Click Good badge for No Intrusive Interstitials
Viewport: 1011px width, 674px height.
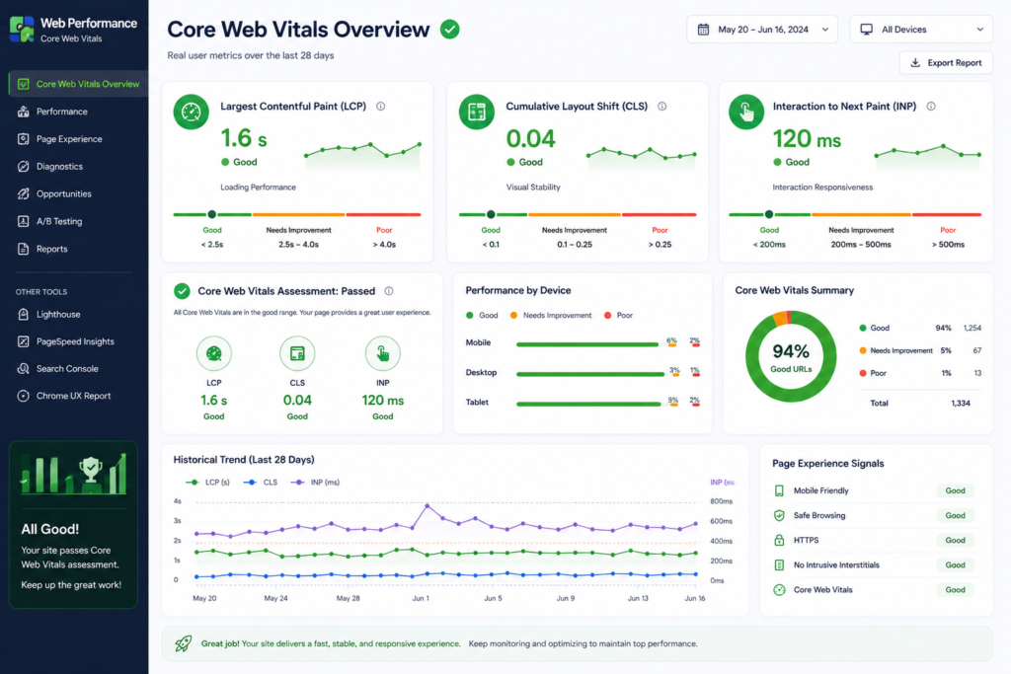(955, 565)
